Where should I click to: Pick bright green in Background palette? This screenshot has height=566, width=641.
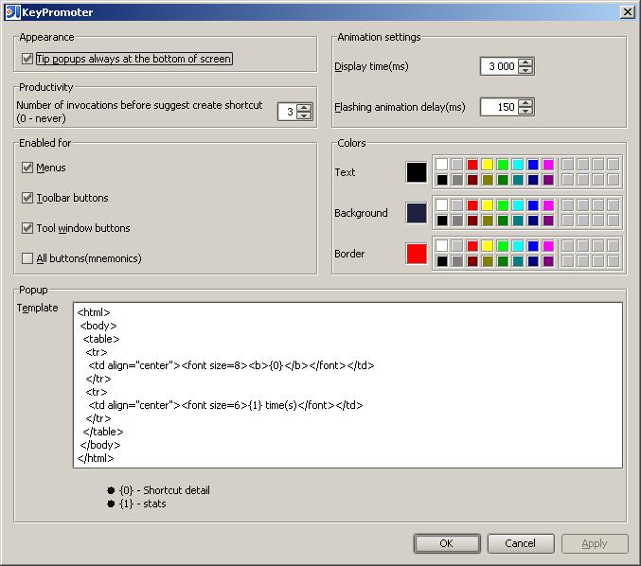[503, 205]
